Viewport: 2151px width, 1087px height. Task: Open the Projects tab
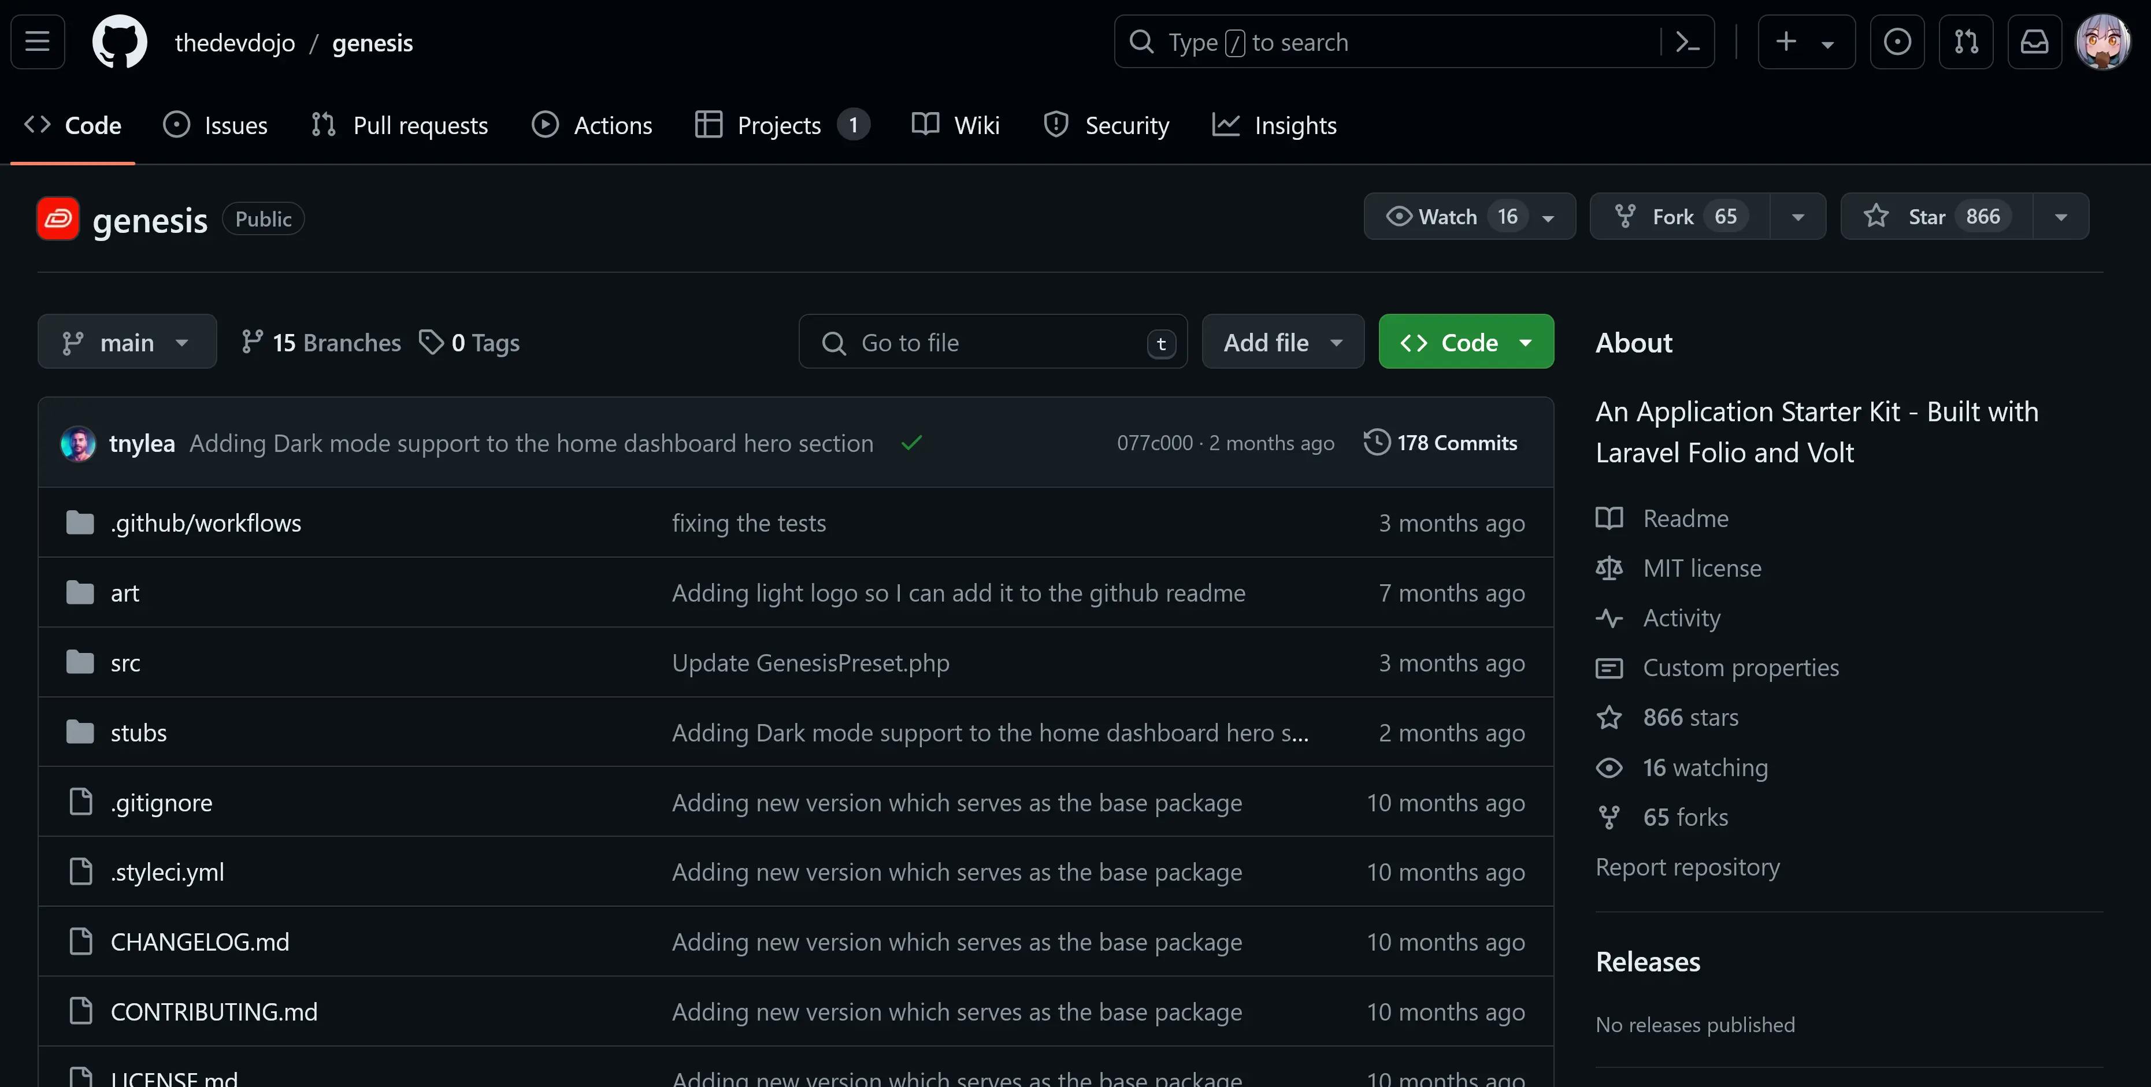point(781,125)
